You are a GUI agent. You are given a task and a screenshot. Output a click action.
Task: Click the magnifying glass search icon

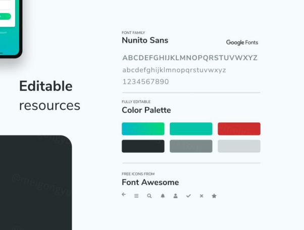[x=149, y=196]
